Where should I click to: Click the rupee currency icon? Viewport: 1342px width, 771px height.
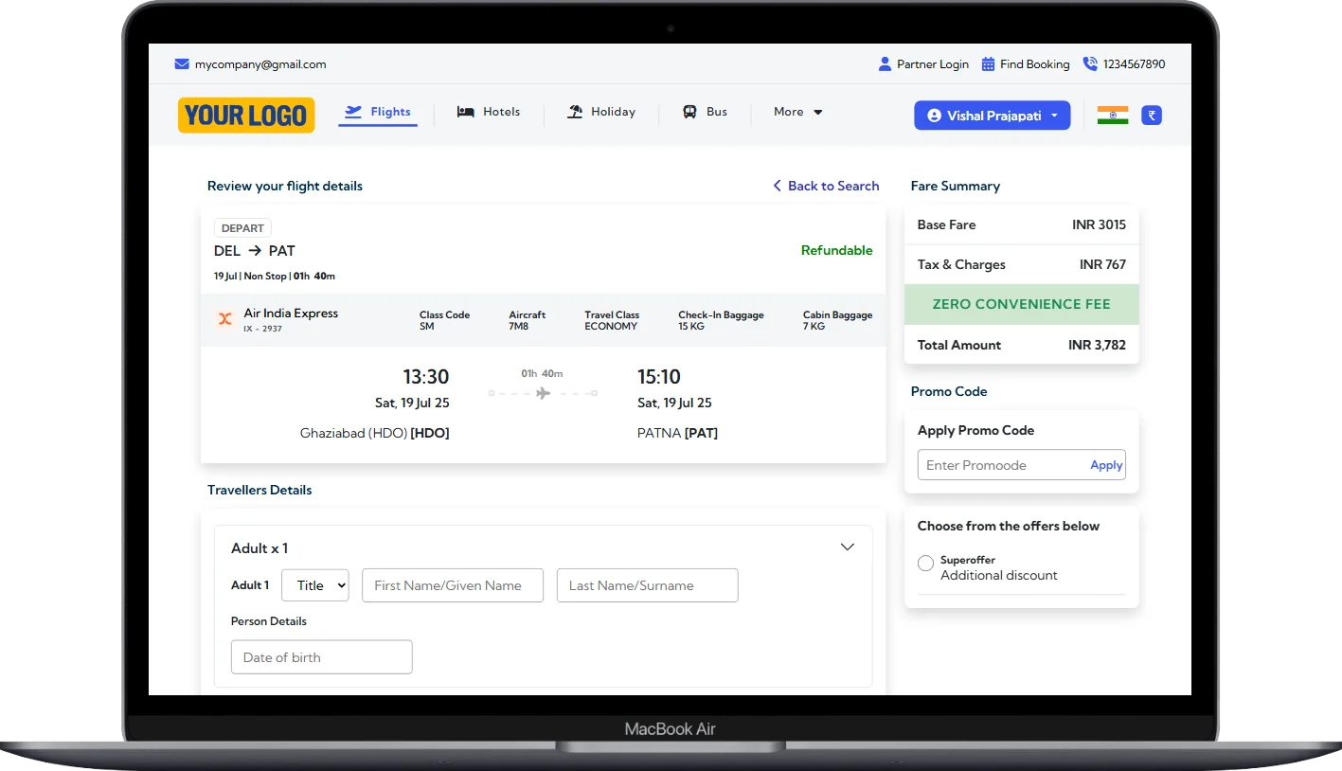coord(1152,116)
